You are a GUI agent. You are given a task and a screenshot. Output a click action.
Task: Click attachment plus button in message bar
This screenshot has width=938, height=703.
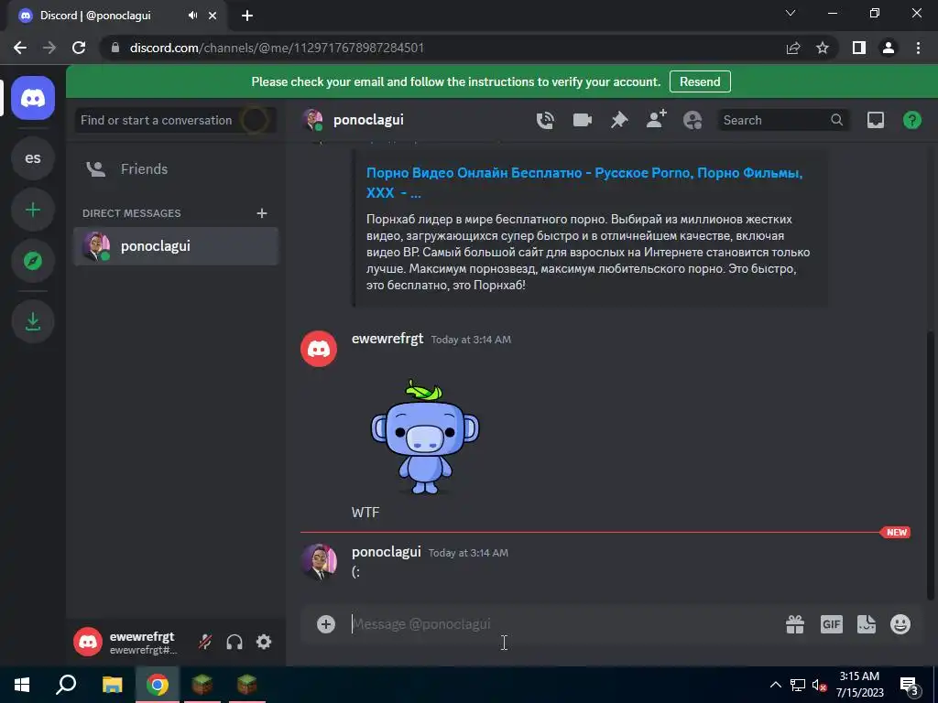pos(326,624)
